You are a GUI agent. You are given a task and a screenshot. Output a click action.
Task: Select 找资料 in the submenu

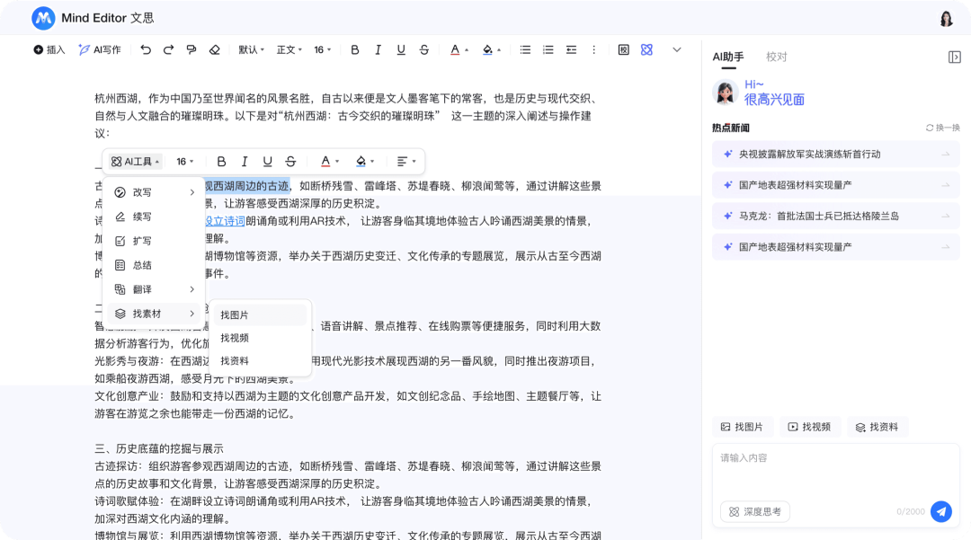click(260, 360)
